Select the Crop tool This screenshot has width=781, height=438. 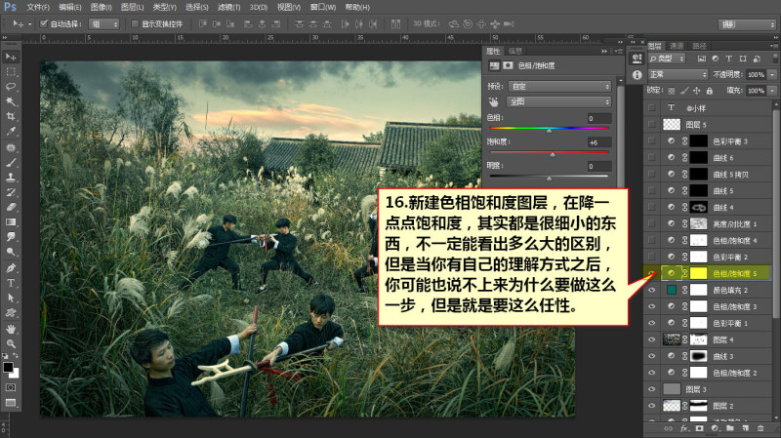tap(11, 116)
